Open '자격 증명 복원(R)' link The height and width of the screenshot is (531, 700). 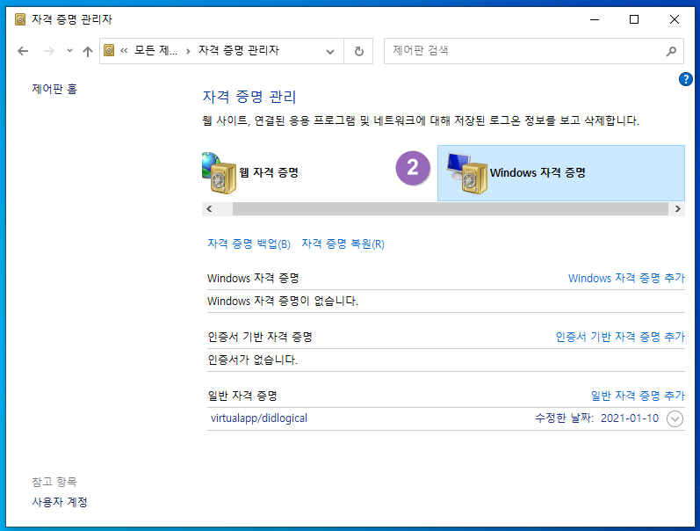[x=343, y=244]
